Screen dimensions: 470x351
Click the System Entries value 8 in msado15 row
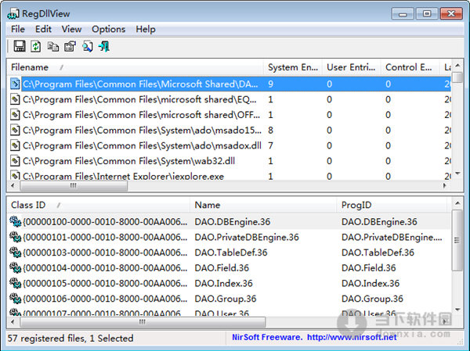click(x=271, y=130)
